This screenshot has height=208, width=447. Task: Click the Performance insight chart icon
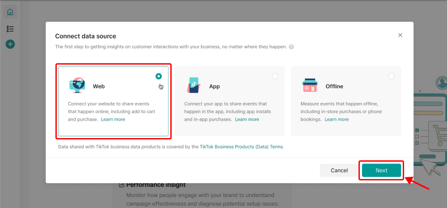(x=122, y=185)
